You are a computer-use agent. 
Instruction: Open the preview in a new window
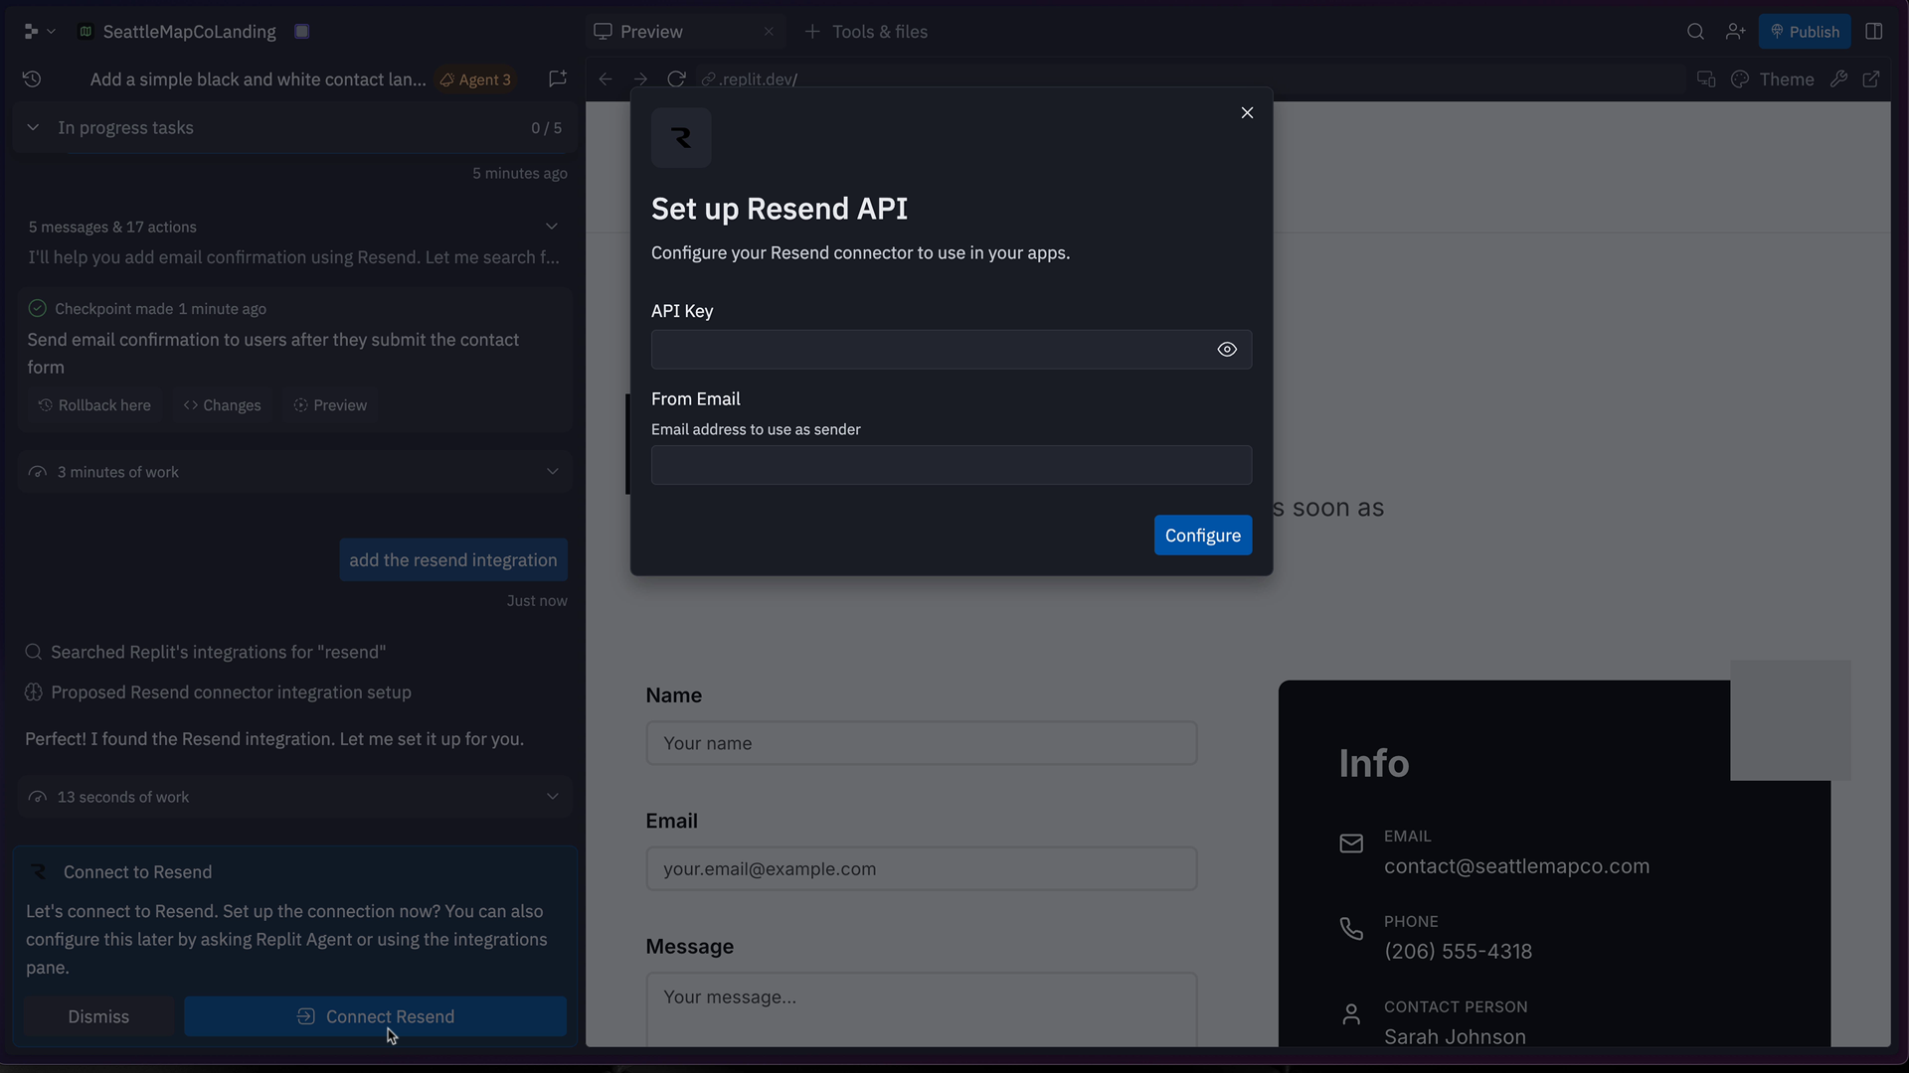(x=1871, y=79)
